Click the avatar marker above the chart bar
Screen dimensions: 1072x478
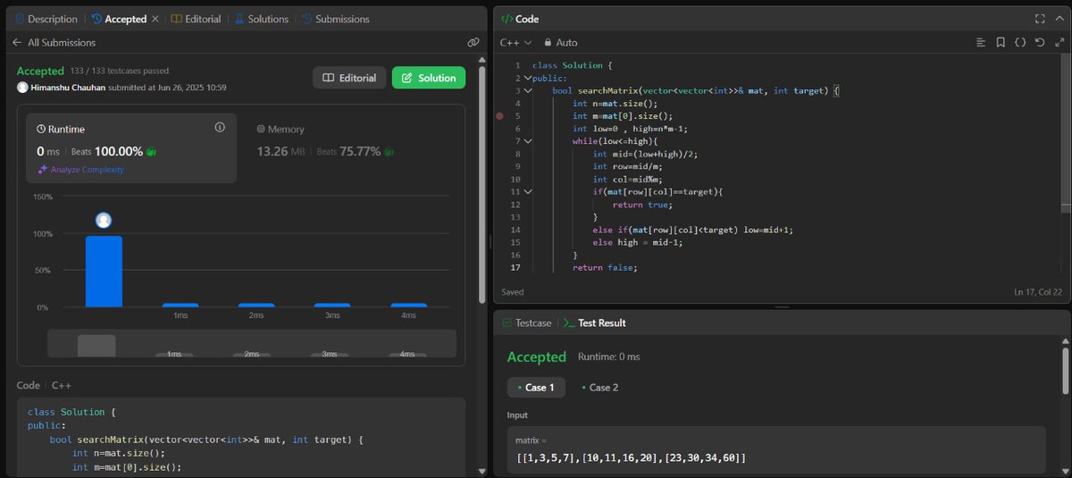(x=104, y=220)
